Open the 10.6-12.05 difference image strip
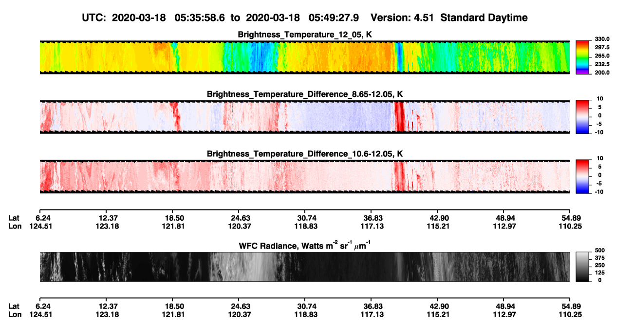Viewport: 633px width, 325px height. pyautogui.click(x=304, y=176)
